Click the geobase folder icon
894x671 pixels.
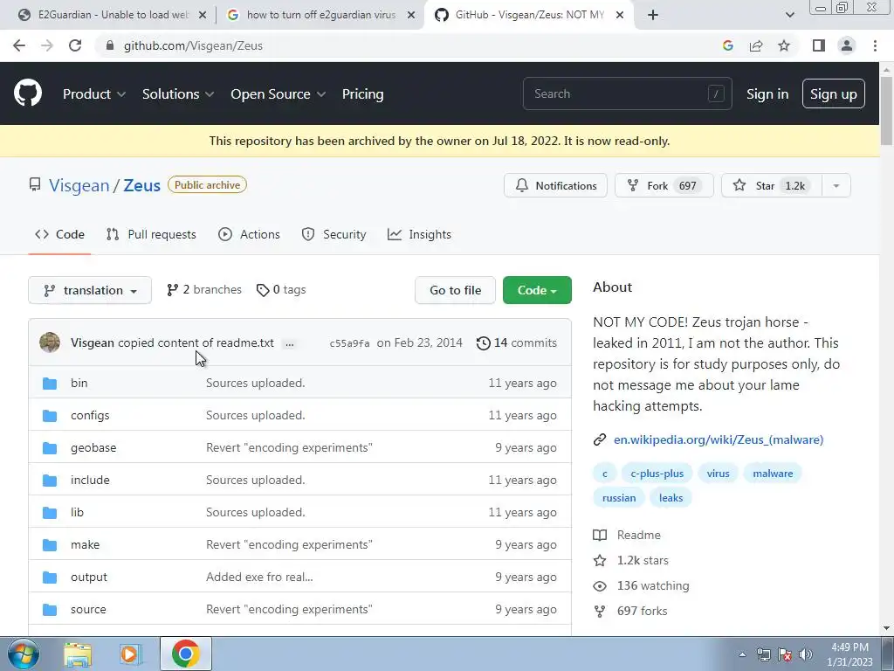point(50,448)
